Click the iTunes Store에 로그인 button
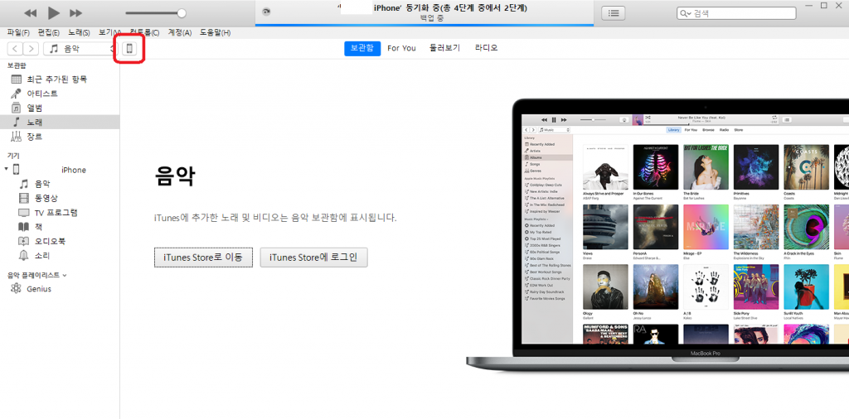The height and width of the screenshot is (419, 849). [x=313, y=258]
